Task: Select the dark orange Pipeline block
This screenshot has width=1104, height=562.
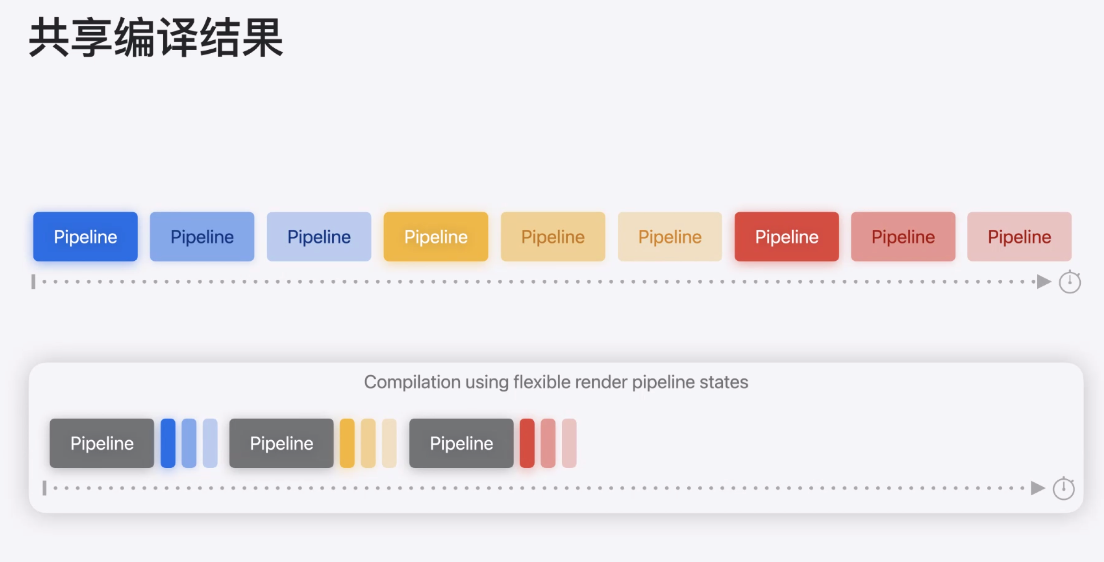Action: (436, 237)
